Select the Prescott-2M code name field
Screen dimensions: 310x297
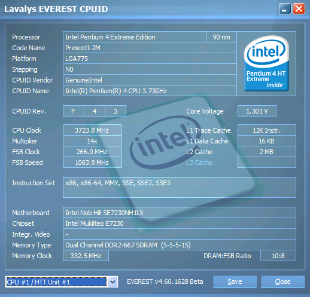(150, 48)
